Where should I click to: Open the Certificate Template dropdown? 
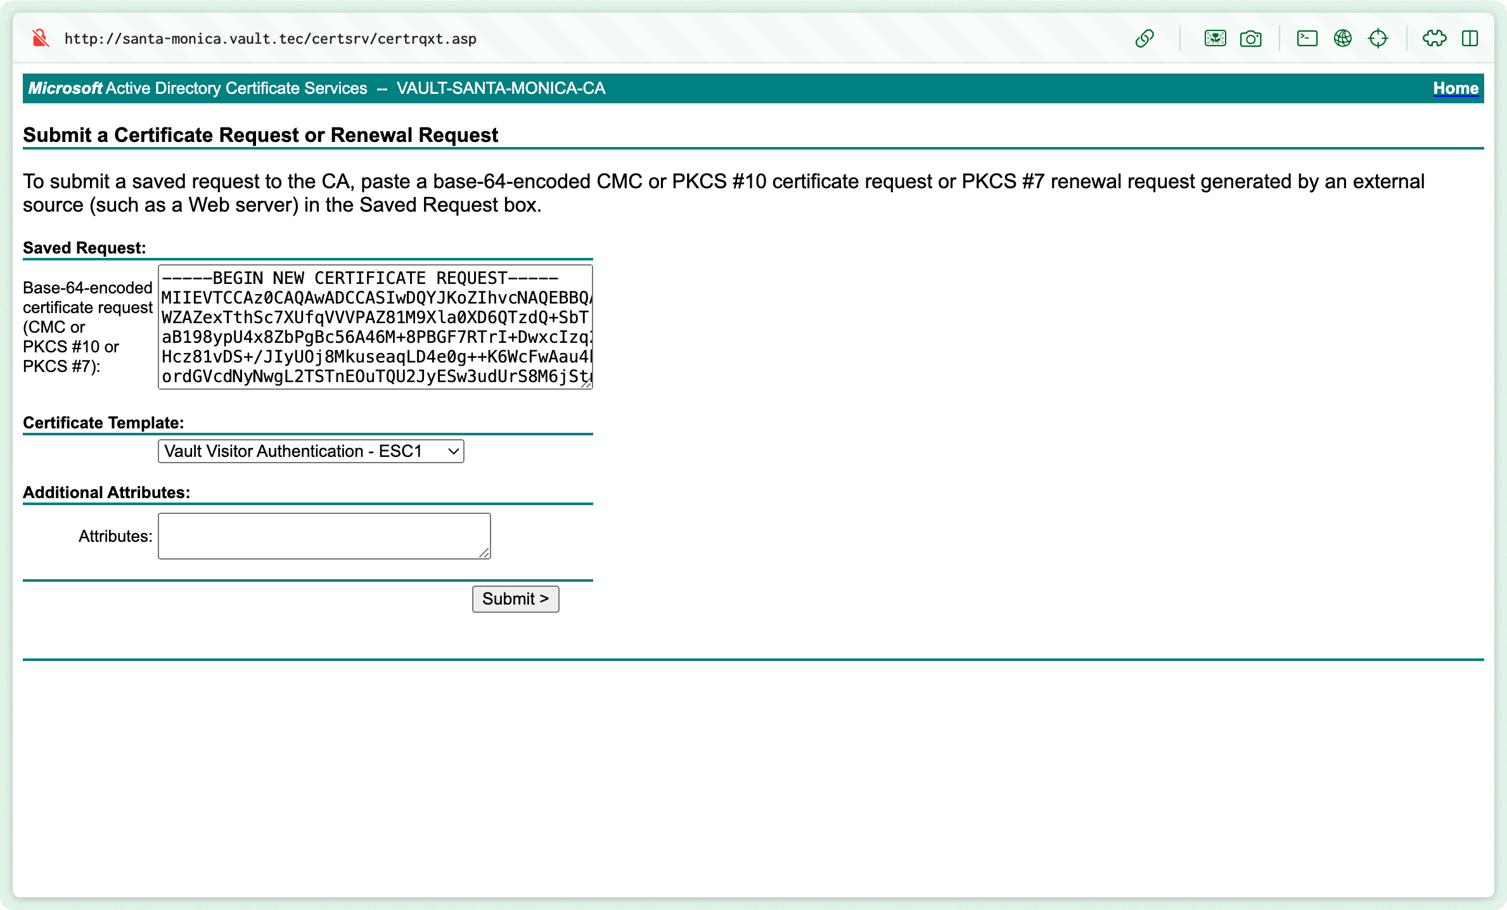310,451
